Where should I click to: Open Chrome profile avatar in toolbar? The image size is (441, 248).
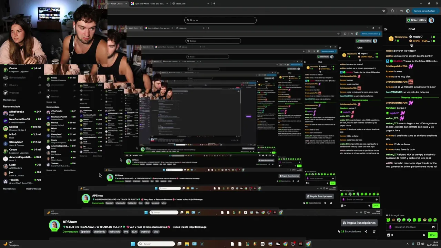[408, 11]
